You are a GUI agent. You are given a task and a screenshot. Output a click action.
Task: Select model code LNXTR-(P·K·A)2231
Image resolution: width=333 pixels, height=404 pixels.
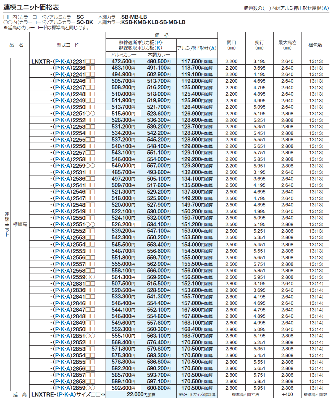tap(63, 61)
